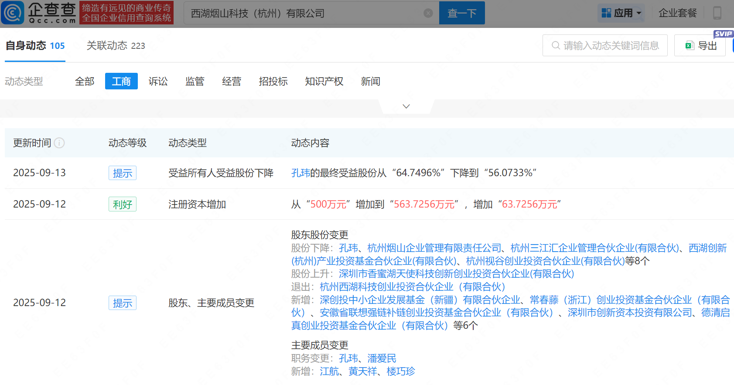The image size is (734, 385).
Task: Open 企业套餐 page
Action: [677, 13]
